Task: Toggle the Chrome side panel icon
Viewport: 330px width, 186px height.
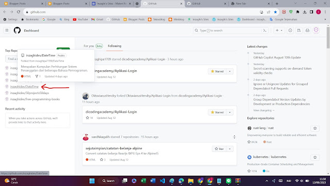Action: click(x=311, y=12)
